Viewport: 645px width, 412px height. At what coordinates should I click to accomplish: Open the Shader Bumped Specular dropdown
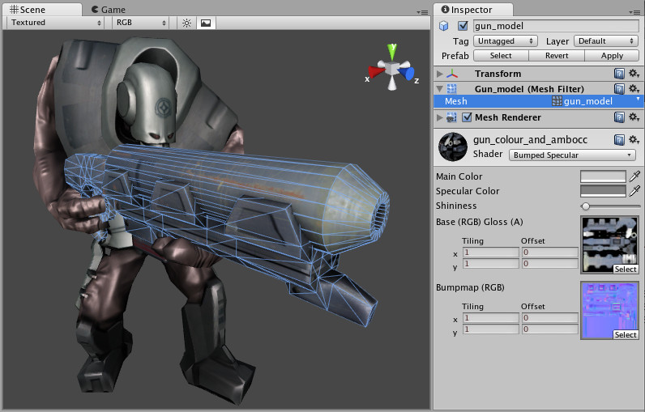572,155
